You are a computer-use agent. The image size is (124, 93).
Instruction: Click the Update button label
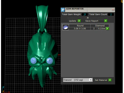coord(72,21)
